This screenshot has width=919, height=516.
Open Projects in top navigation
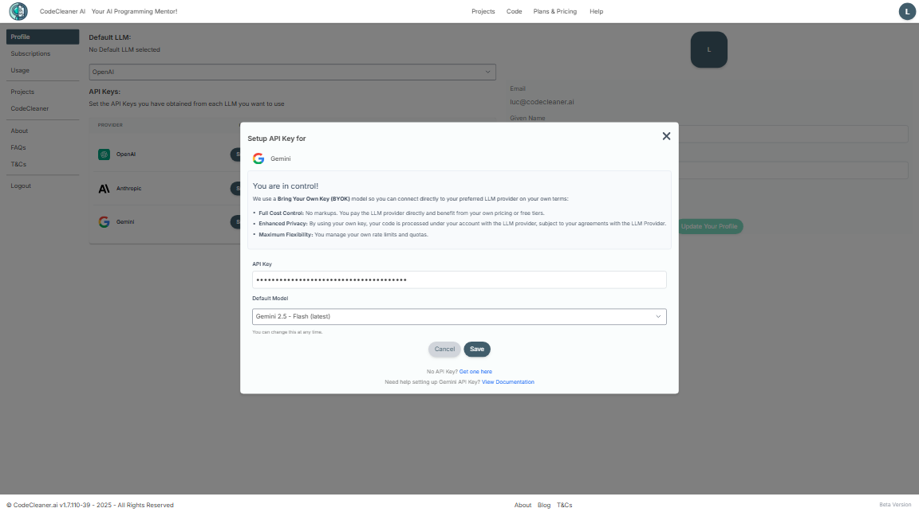click(x=483, y=11)
